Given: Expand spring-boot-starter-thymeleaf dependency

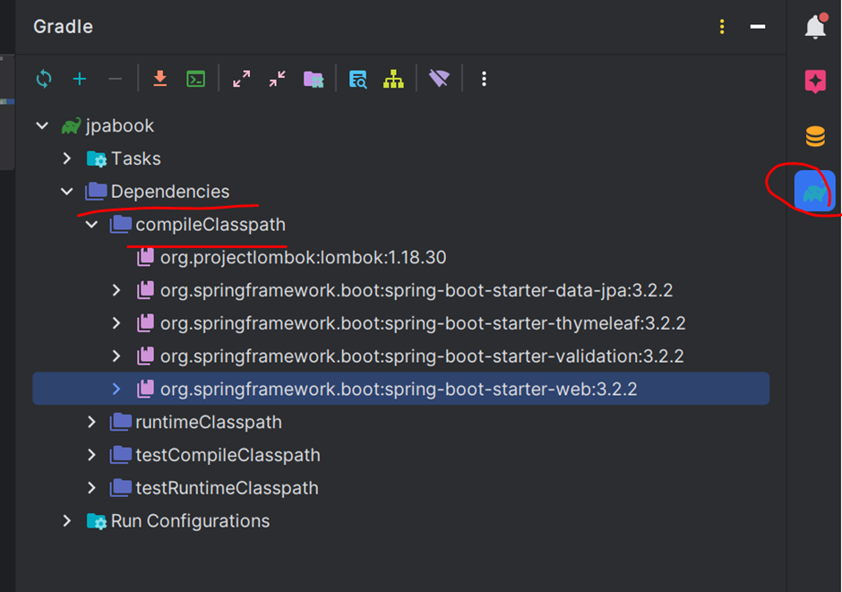Looking at the screenshot, I should [116, 323].
